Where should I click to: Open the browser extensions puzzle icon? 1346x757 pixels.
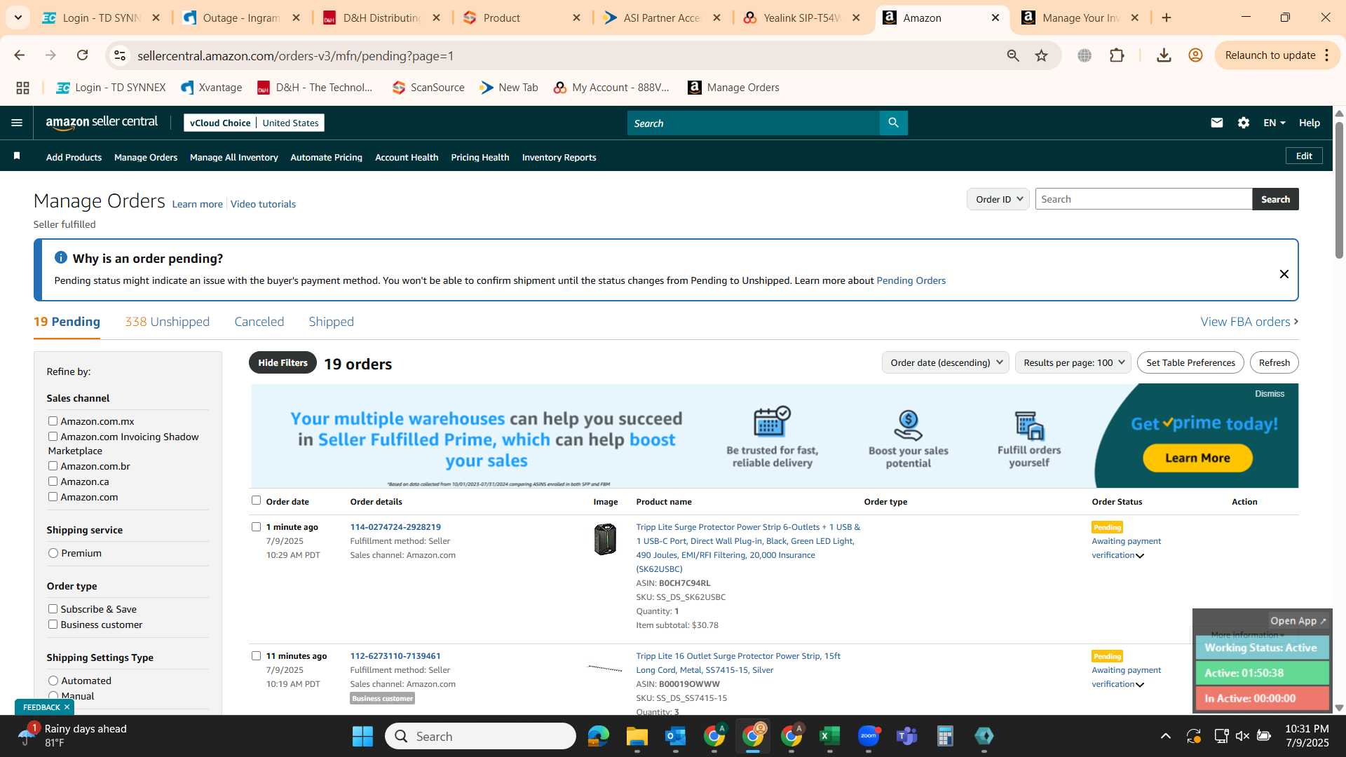click(1117, 55)
